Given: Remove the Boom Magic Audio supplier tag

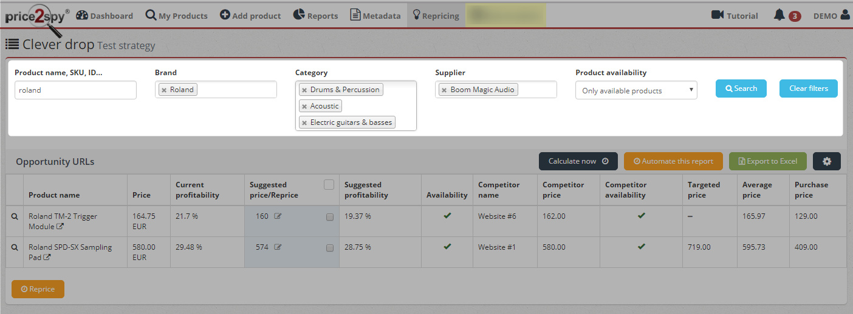Looking at the screenshot, I should coord(445,90).
